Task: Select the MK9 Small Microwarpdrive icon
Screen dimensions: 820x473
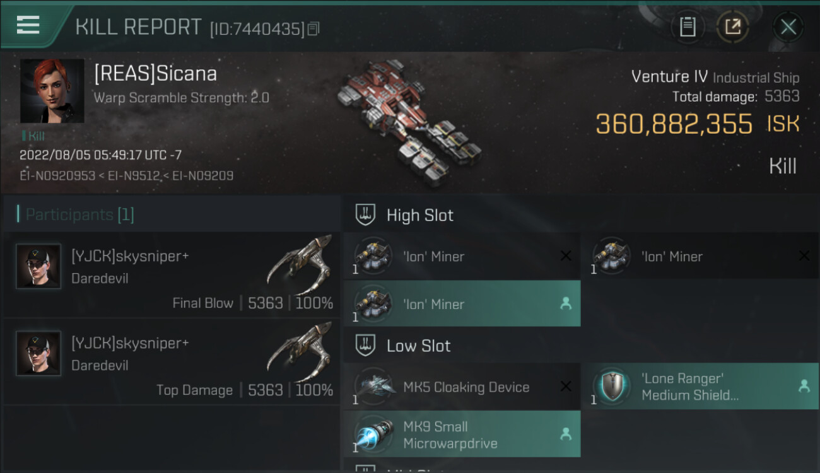Action: click(x=374, y=435)
